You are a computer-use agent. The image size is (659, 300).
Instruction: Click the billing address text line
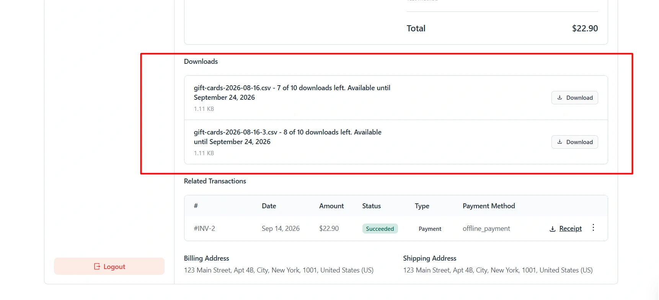279,270
